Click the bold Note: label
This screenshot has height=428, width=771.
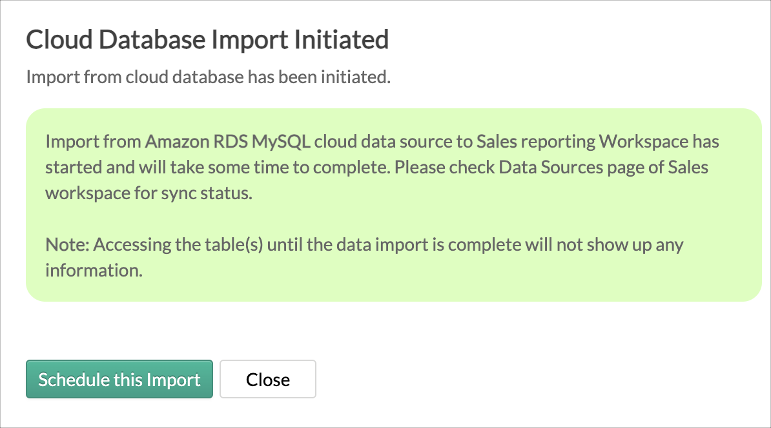pyautogui.click(x=63, y=245)
